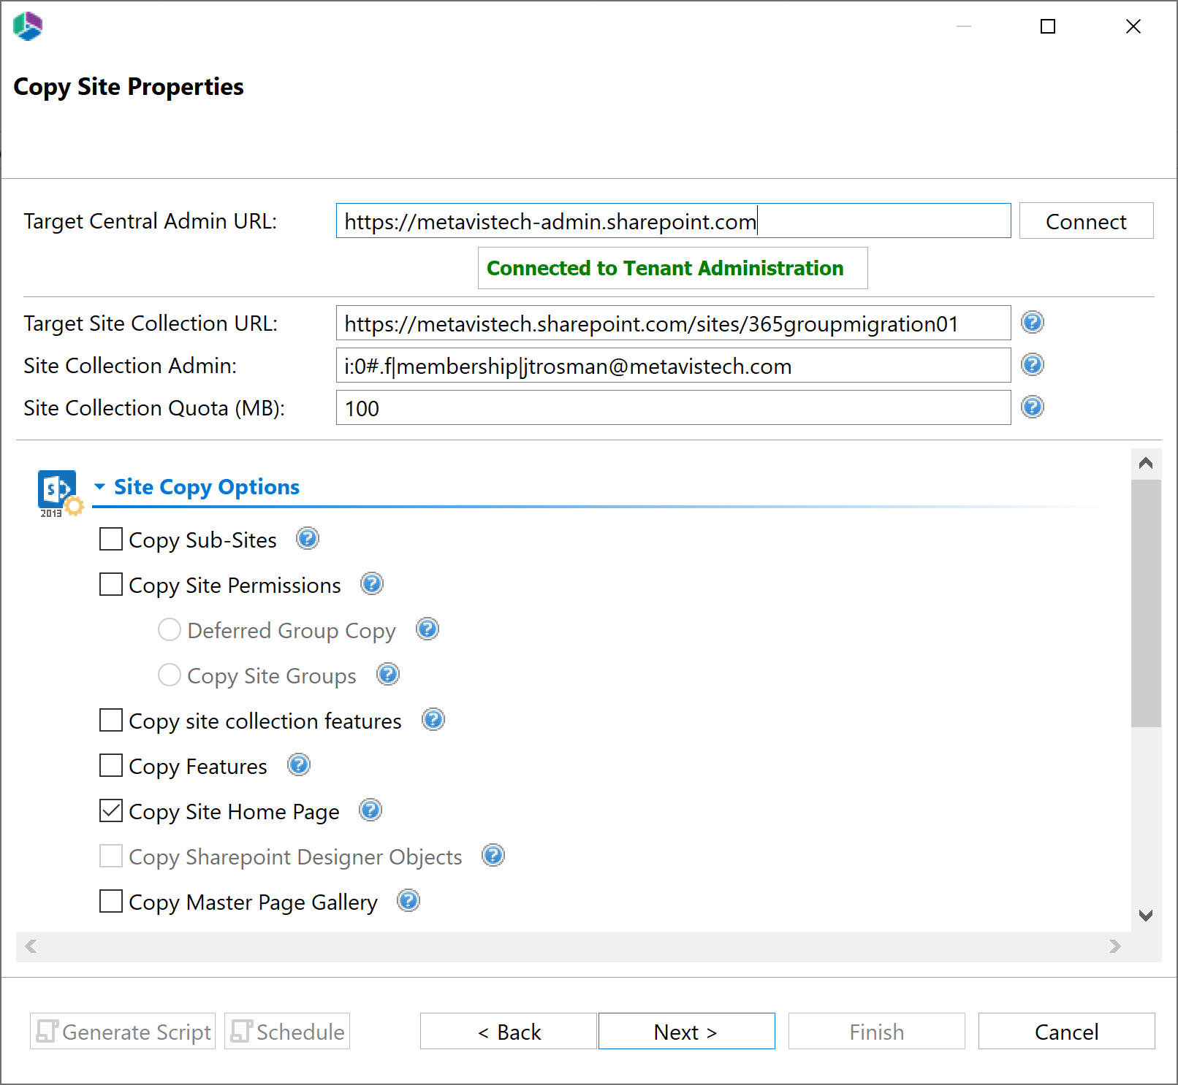Open help for Target Site Collection URL
Screen dimensions: 1178x1085
click(1032, 322)
